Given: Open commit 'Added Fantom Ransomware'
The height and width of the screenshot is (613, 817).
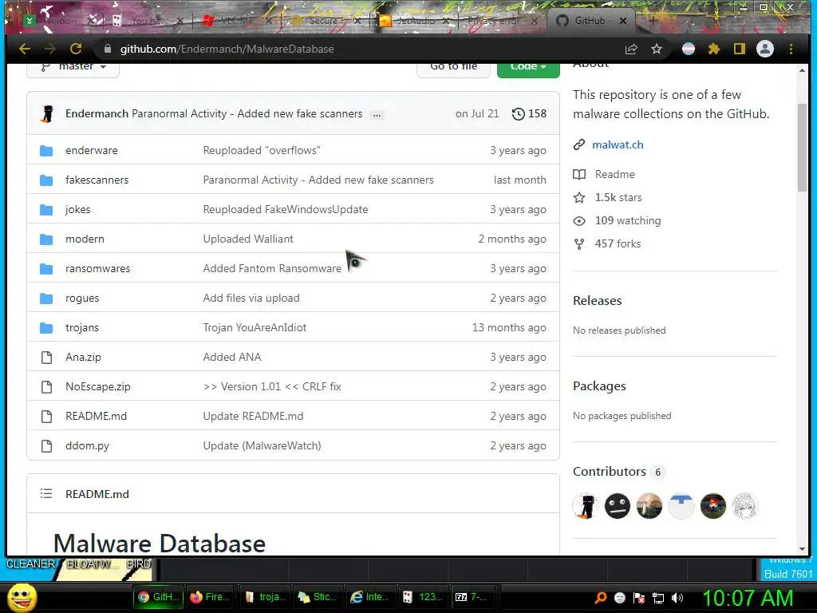Looking at the screenshot, I should [x=272, y=268].
